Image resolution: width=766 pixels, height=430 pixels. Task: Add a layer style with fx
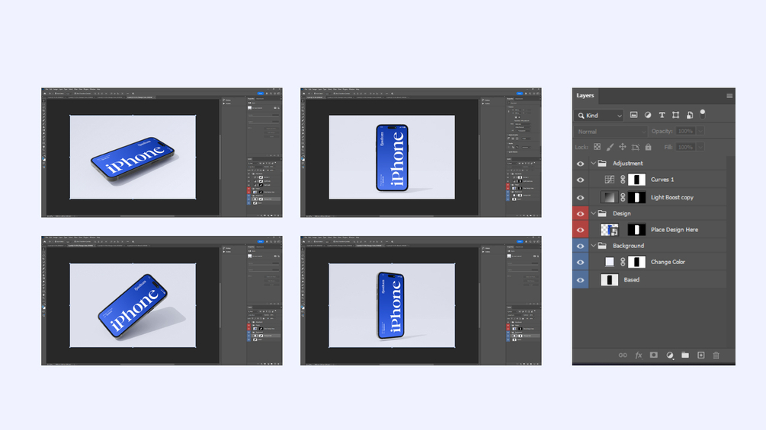coord(639,355)
